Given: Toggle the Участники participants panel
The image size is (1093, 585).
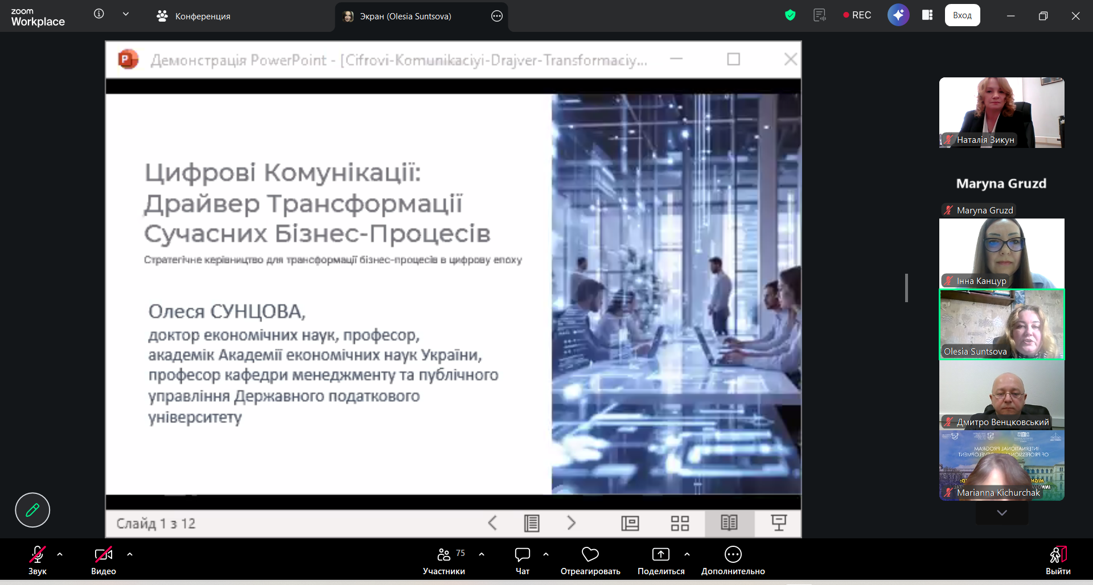Looking at the screenshot, I should point(444,560).
